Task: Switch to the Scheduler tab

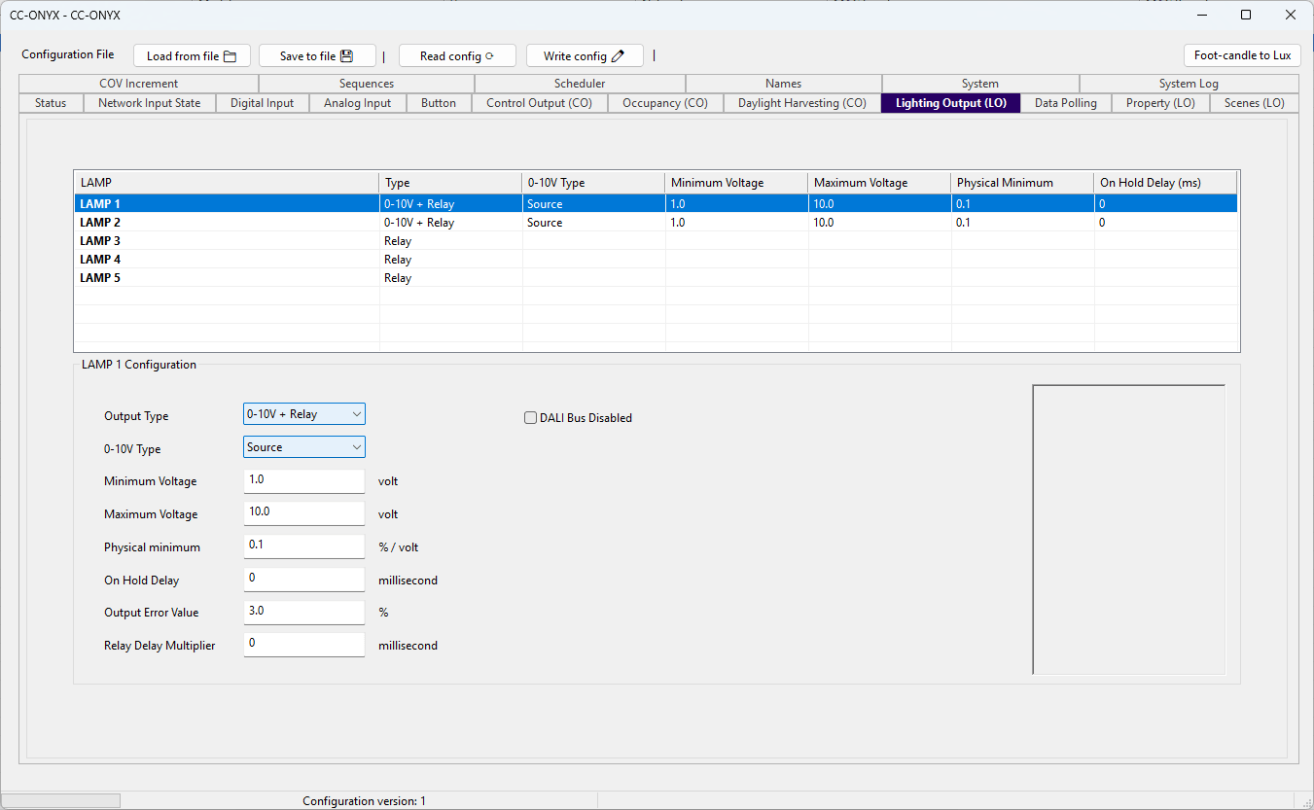Action: pos(580,84)
